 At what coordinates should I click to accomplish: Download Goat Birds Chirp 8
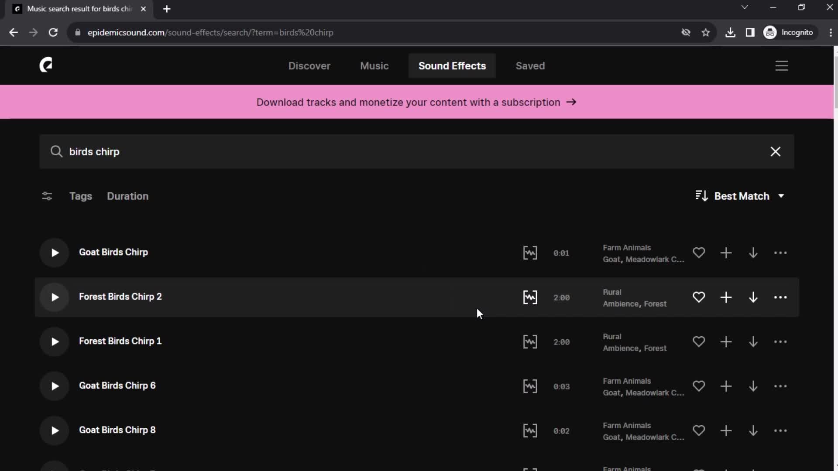753,431
